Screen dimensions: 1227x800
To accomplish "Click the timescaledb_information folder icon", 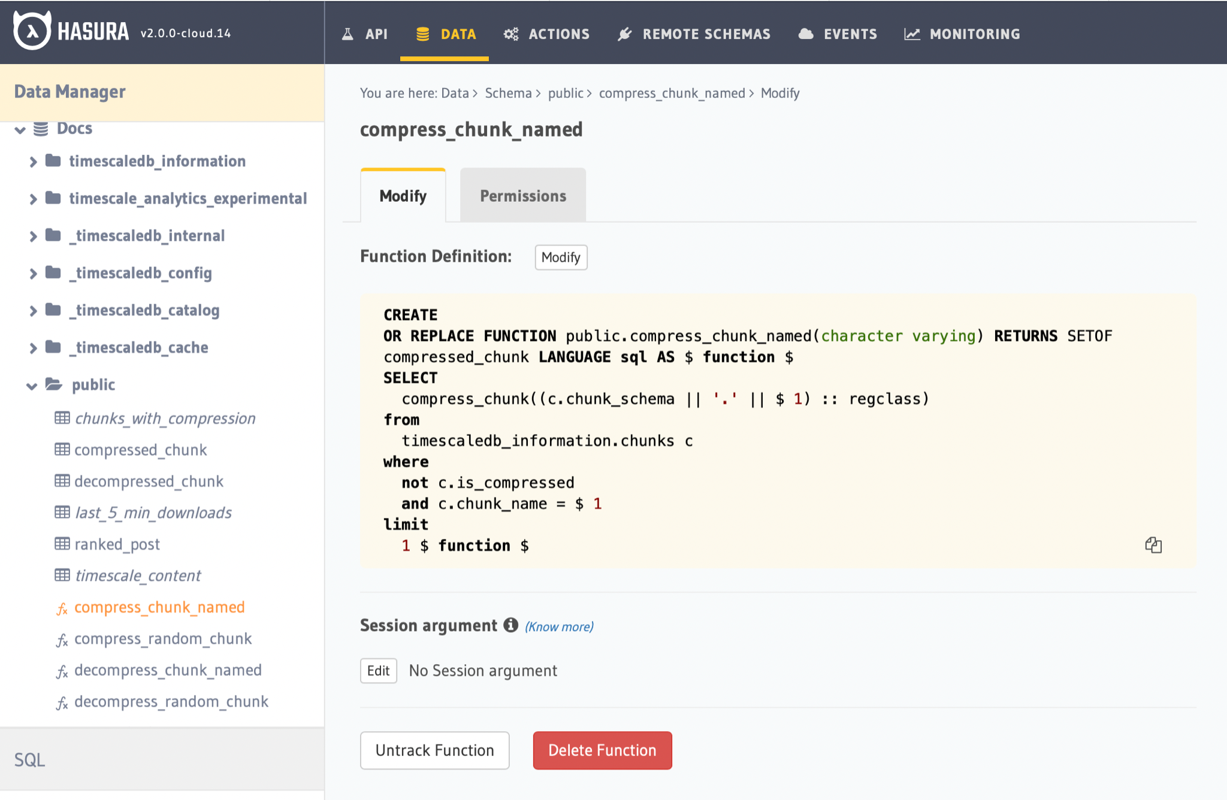I will pos(53,160).
